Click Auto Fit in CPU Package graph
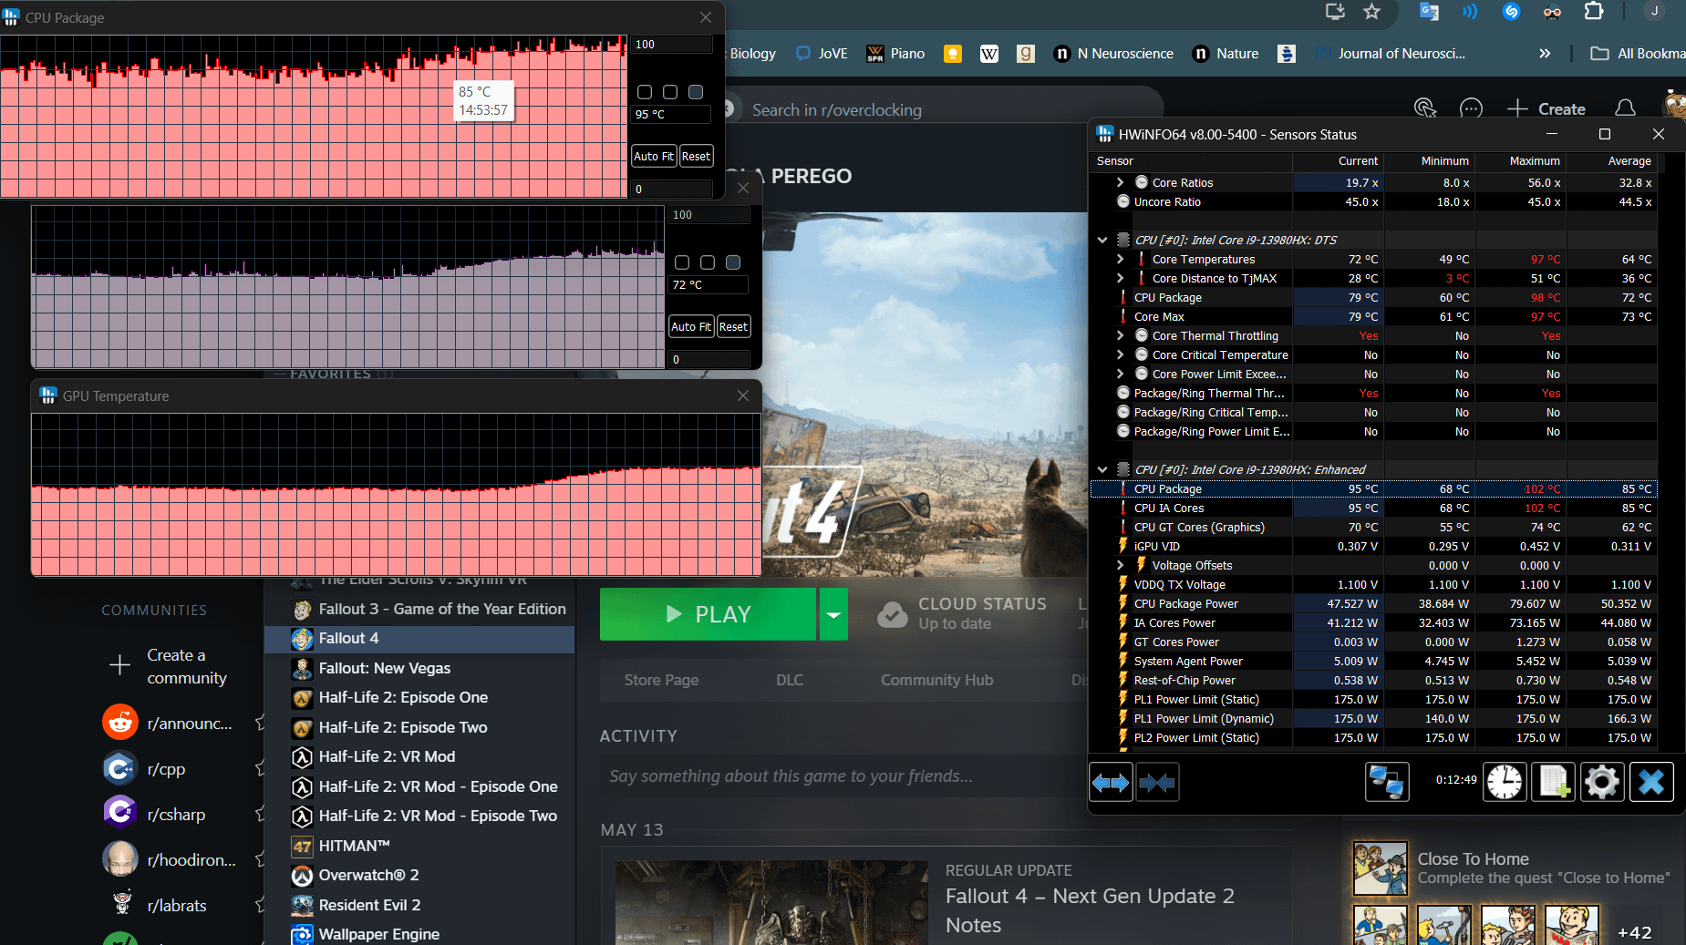 pyautogui.click(x=654, y=156)
